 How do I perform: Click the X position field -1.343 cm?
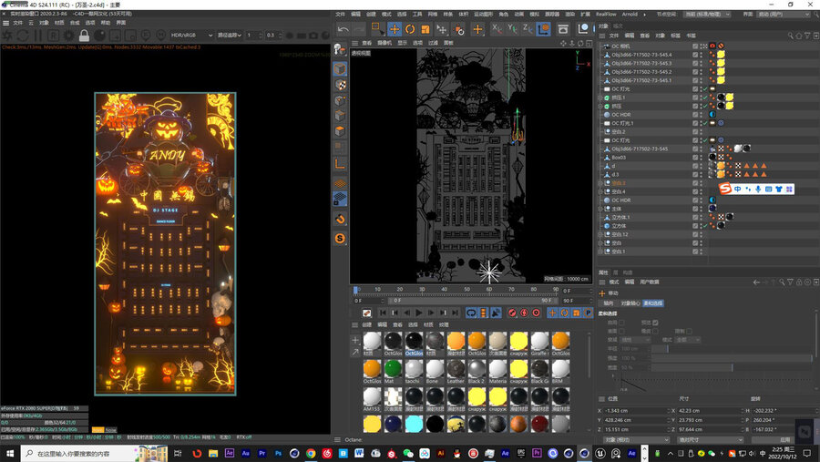[635, 411]
